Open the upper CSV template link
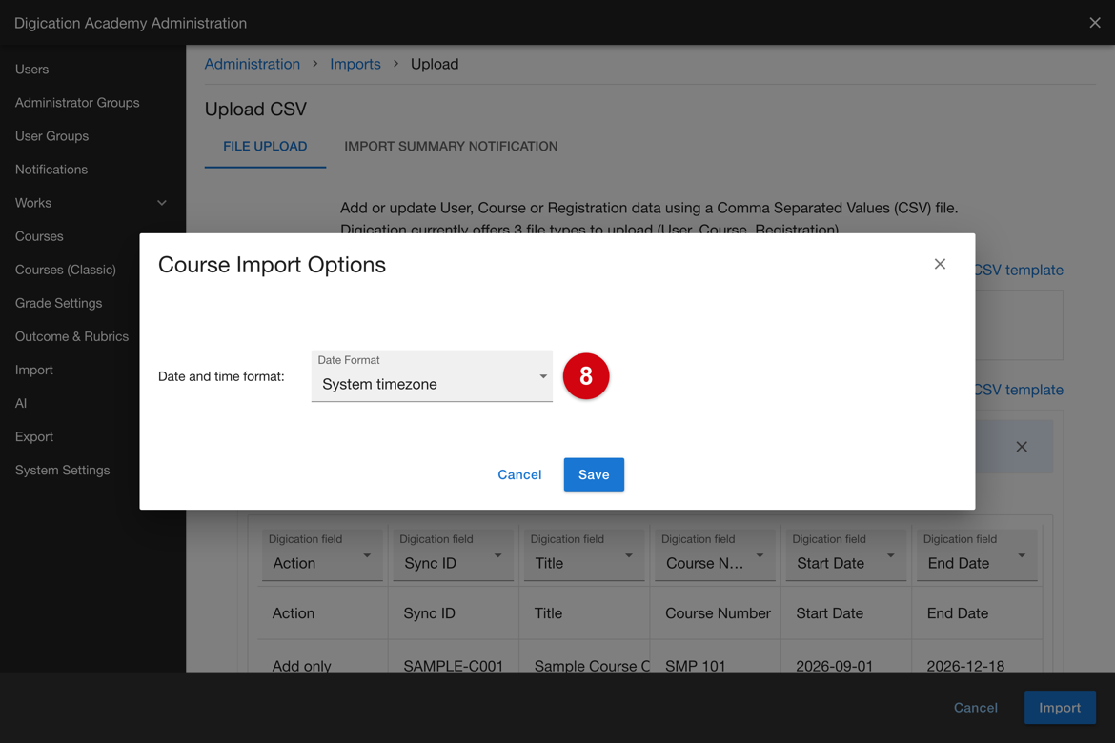Screen dimensions: 1115x743 (x=1019, y=271)
